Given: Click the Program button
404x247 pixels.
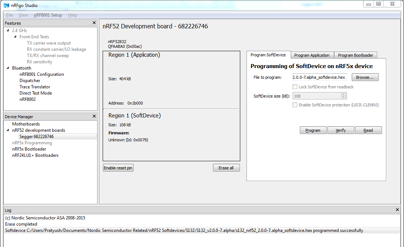Looking at the screenshot, I should [313, 130].
